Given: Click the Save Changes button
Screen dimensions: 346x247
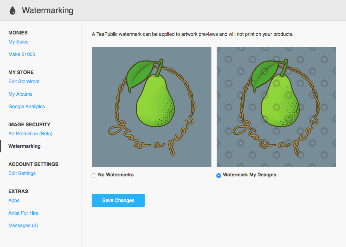Looking at the screenshot, I should click(118, 200).
